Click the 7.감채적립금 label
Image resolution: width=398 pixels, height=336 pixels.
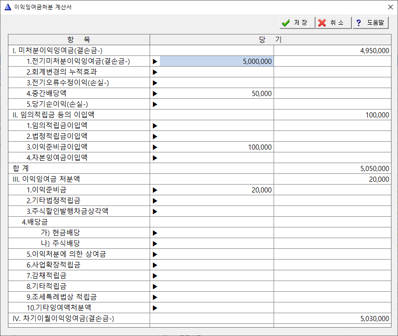click(47, 275)
